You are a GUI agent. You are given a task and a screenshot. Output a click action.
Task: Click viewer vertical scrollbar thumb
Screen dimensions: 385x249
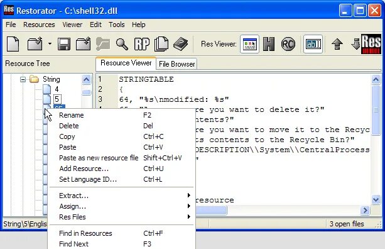[376, 110]
